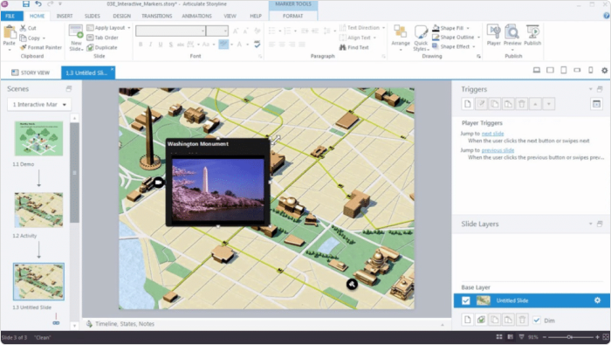Image resolution: width=611 pixels, height=345 pixels.
Task: Open the Player properties
Action: point(494,35)
